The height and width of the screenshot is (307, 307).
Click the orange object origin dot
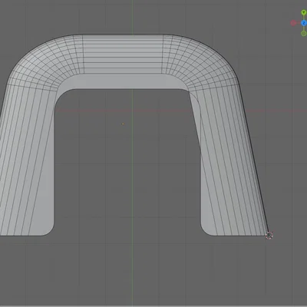point(123,124)
